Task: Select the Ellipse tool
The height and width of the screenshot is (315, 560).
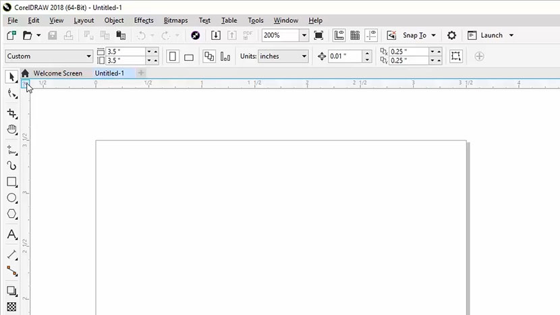Action: [x=11, y=198]
